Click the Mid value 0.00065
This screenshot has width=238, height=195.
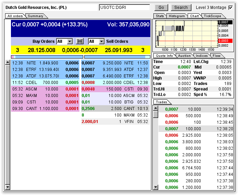pyautogui.click(x=224, y=67)
